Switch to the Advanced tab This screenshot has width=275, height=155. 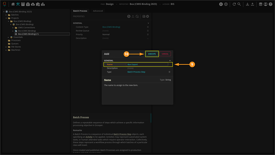click(98, 11)
